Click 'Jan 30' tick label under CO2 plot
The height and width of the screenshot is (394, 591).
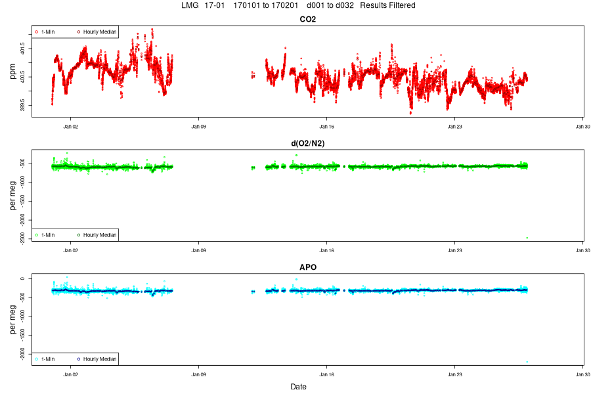coord(583,127)
